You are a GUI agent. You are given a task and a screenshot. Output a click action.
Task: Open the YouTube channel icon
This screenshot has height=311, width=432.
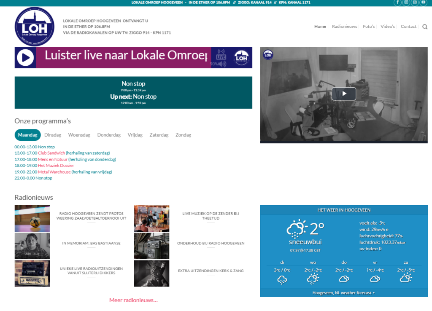pyautogui.click(x=424, y=3)
